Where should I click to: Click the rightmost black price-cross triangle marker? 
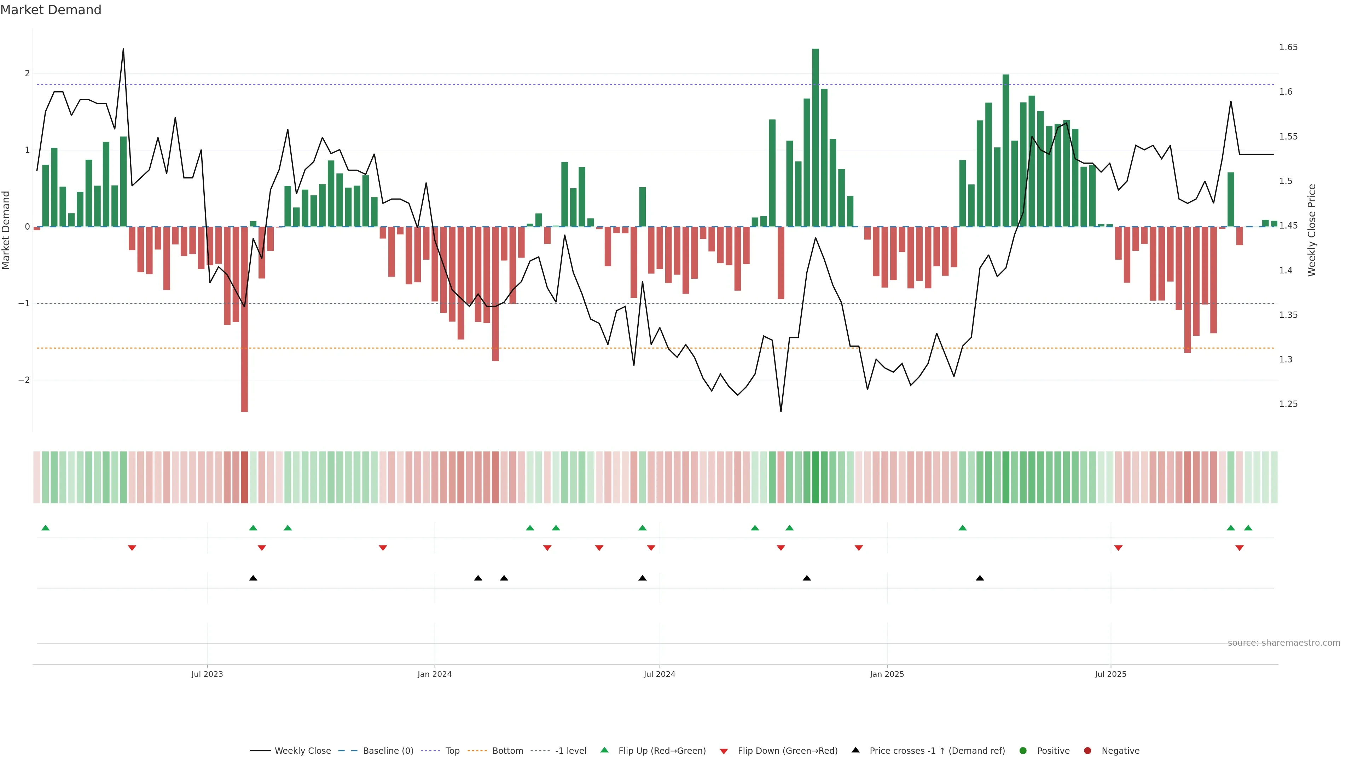980,578
